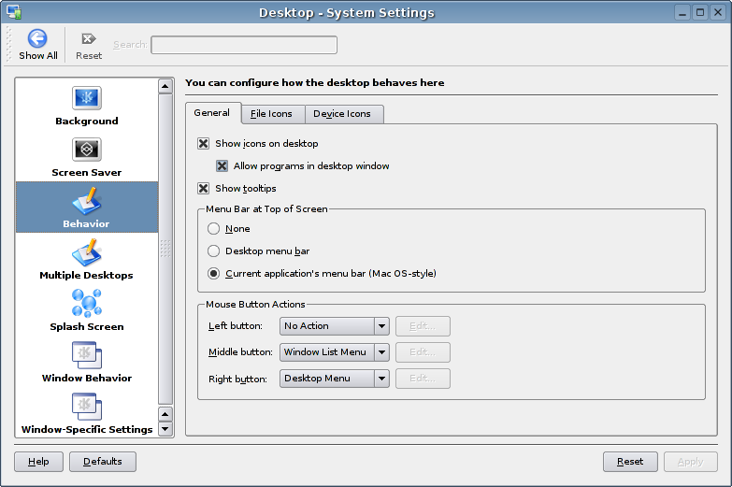
Task: Click the Apply button
Action: (691, 462)
